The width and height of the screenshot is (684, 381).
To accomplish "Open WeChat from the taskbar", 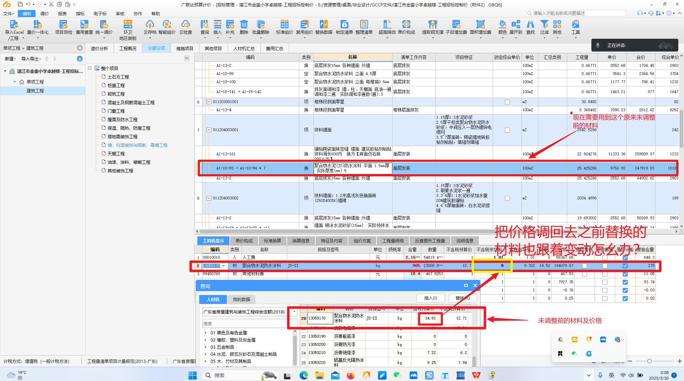I will 398,375.
